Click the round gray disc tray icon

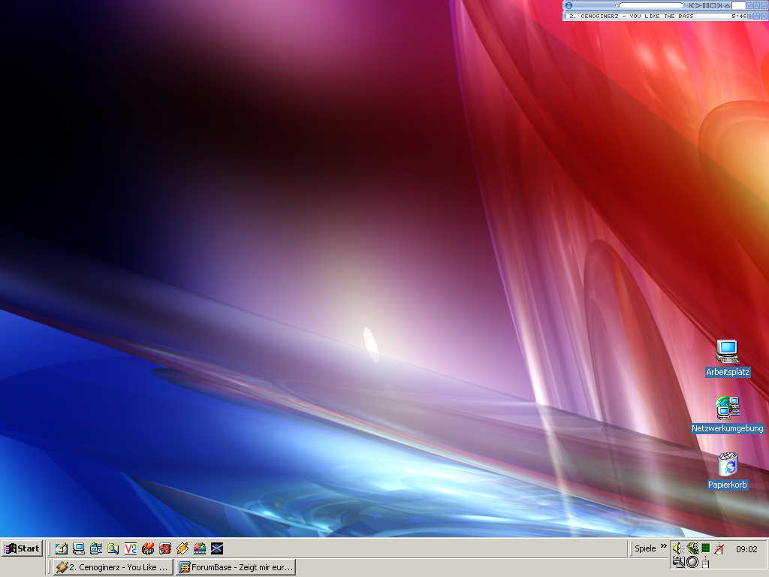692,562
